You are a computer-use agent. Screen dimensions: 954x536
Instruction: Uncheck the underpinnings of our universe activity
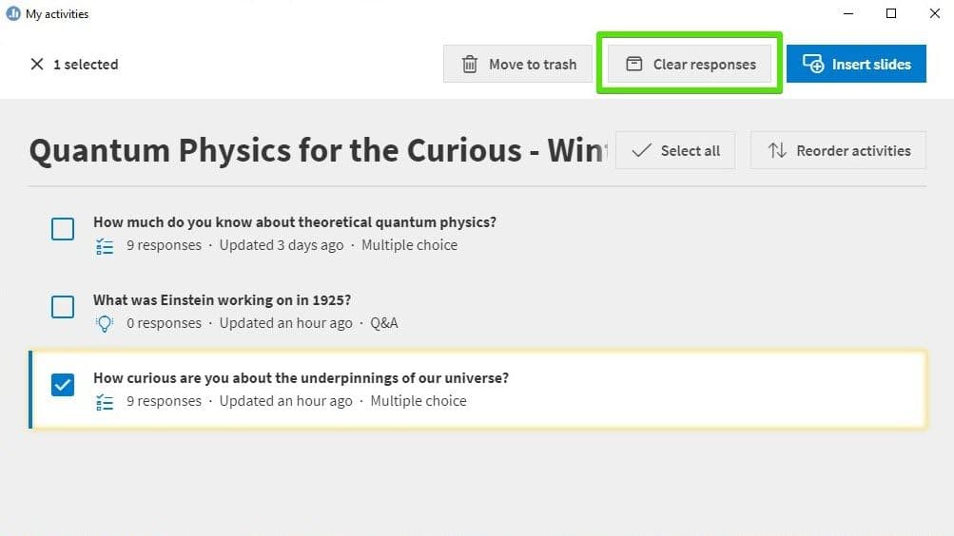click(63, 385)
